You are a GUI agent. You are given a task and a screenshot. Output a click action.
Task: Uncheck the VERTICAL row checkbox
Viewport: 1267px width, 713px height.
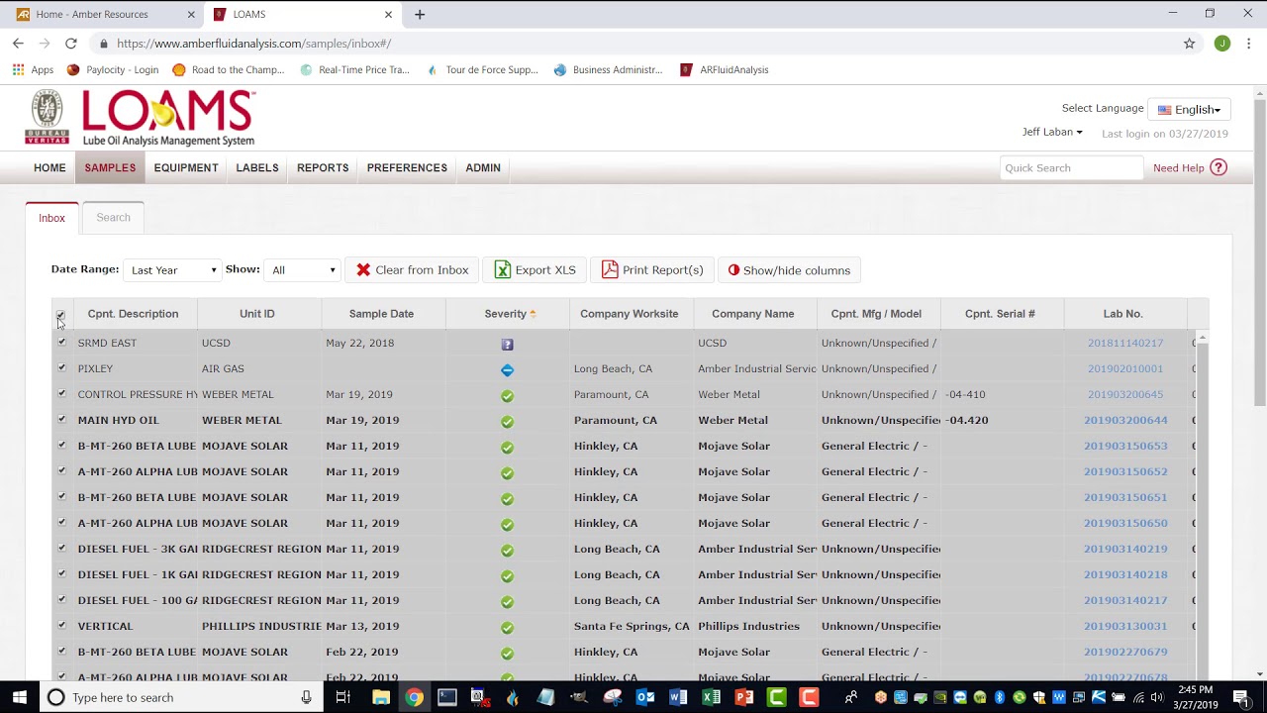click(61, 625)
